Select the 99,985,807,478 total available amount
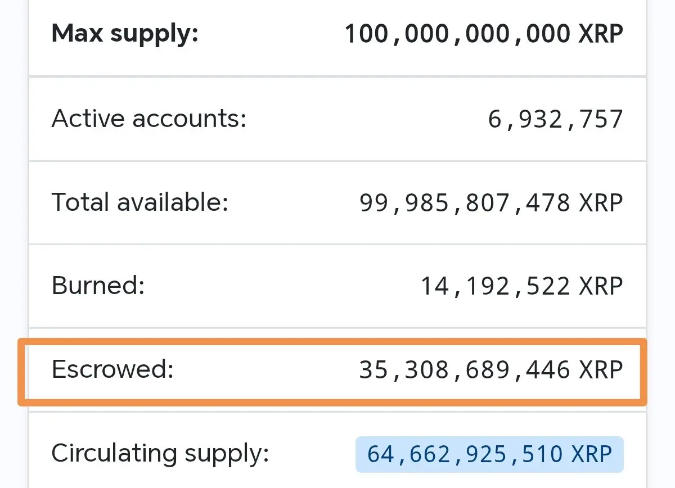The height and width of the screenshot is (488, 675). pyautogui.click(x=466, y=202)
